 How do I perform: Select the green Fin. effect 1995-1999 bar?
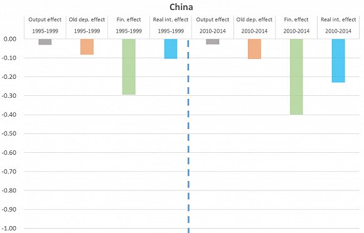click(129, 66)
